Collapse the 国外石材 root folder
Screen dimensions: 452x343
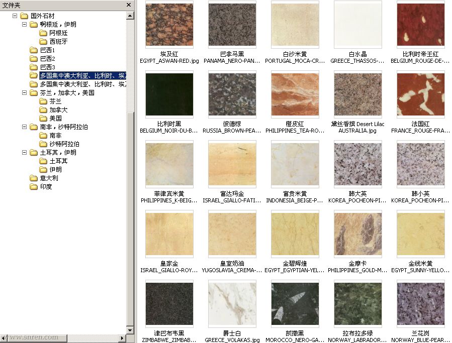(x=15, y=16)
